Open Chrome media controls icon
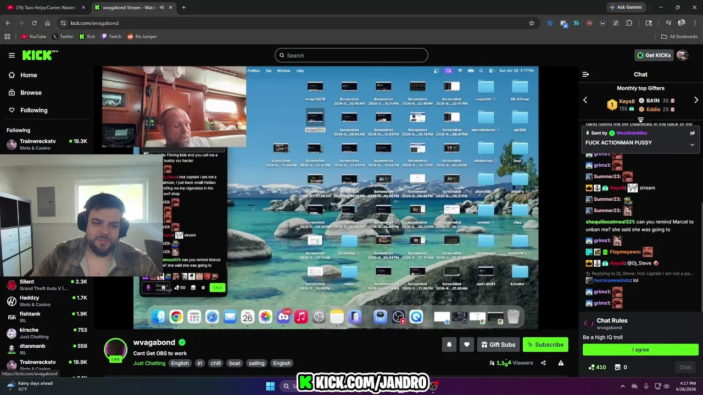703x395 pixels. (x=668, y=23)
